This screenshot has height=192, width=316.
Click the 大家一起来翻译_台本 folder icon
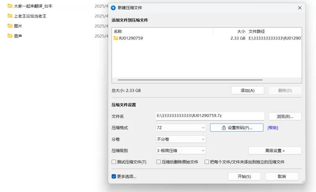click(x=10, y=6)
